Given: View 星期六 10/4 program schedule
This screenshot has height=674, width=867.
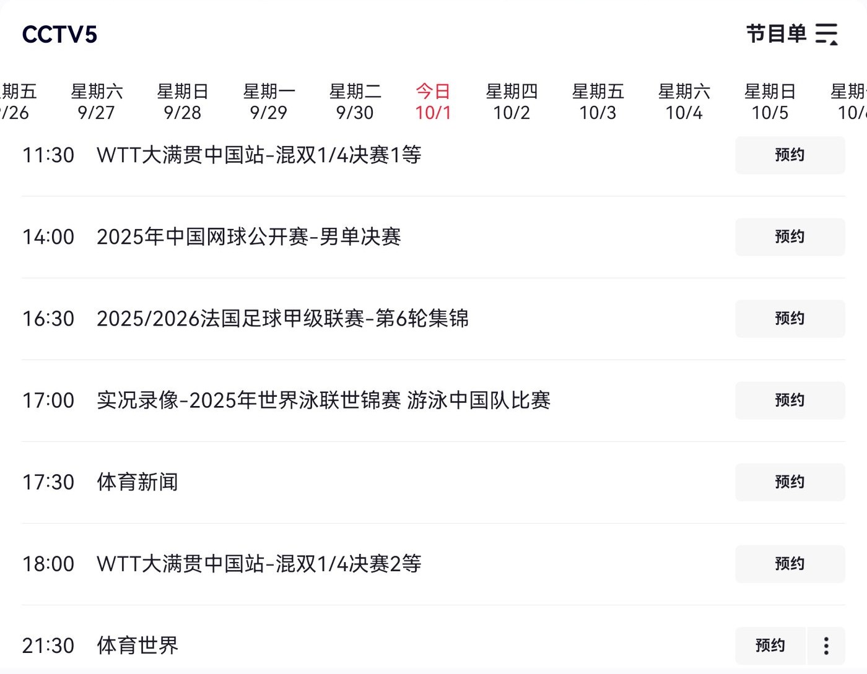Looking at the screenshot, I should [x=684, y=102].
